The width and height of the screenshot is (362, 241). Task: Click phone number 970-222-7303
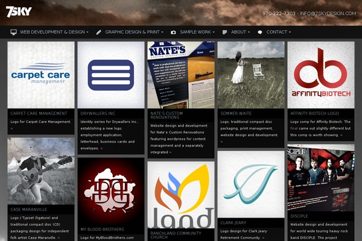coord(279,14)
